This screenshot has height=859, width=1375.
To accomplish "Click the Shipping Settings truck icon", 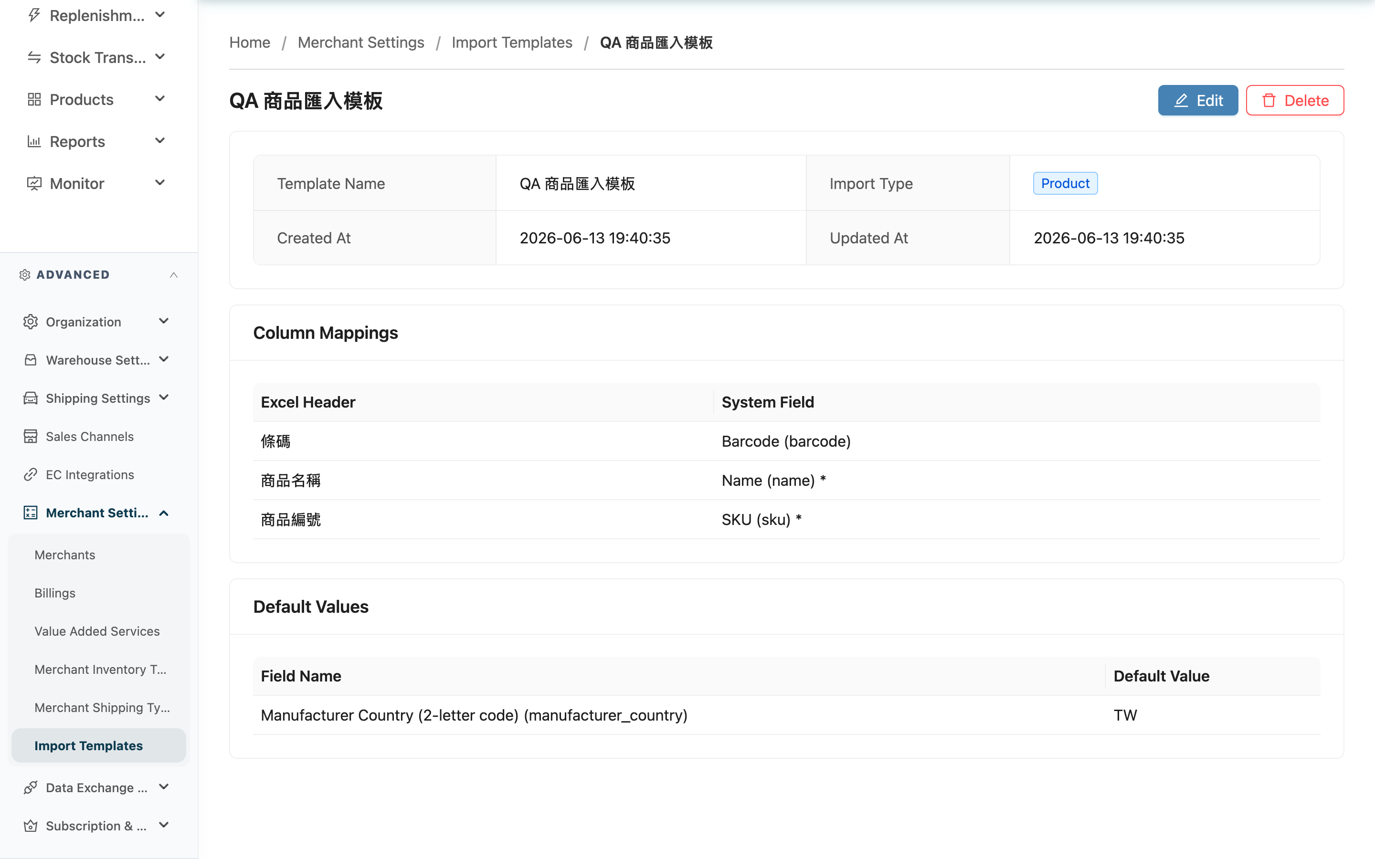I will tap(31, 398).
